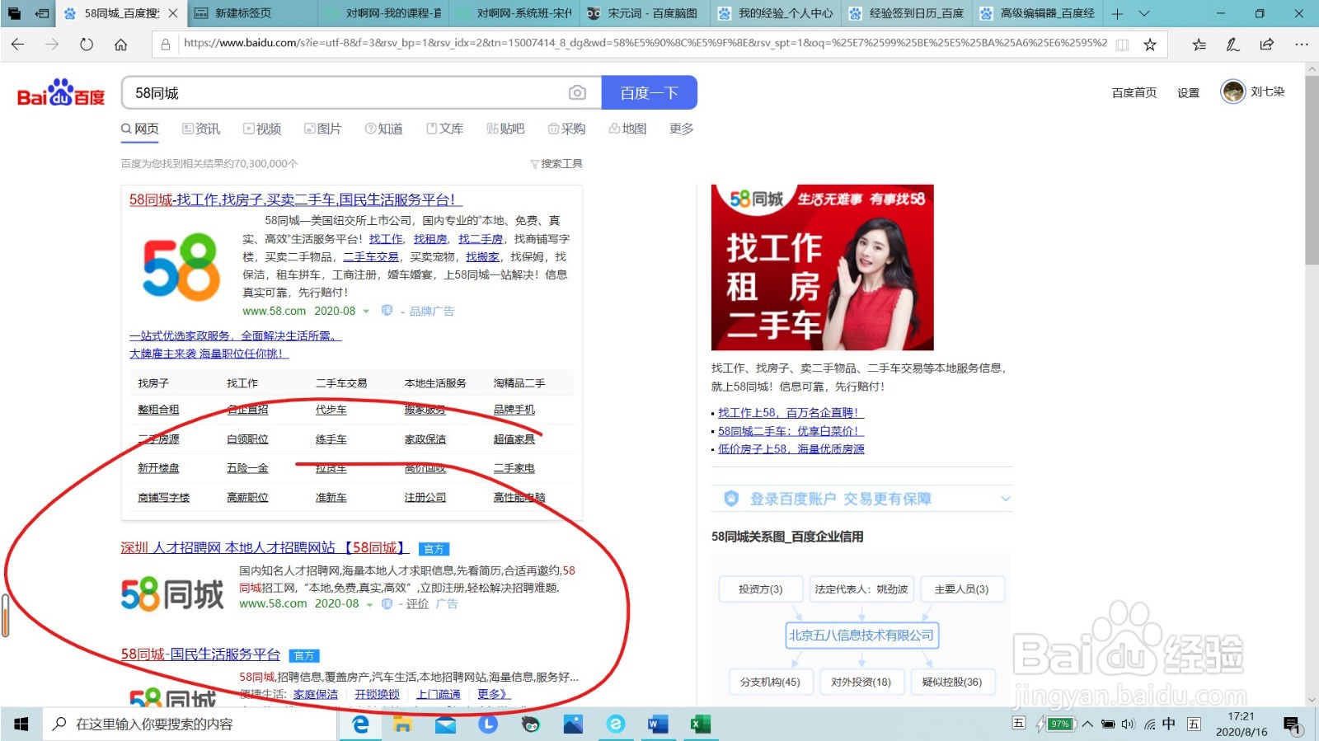
Task: Open the browser Settings and more menu
Action: click(x=1301, y=45)
